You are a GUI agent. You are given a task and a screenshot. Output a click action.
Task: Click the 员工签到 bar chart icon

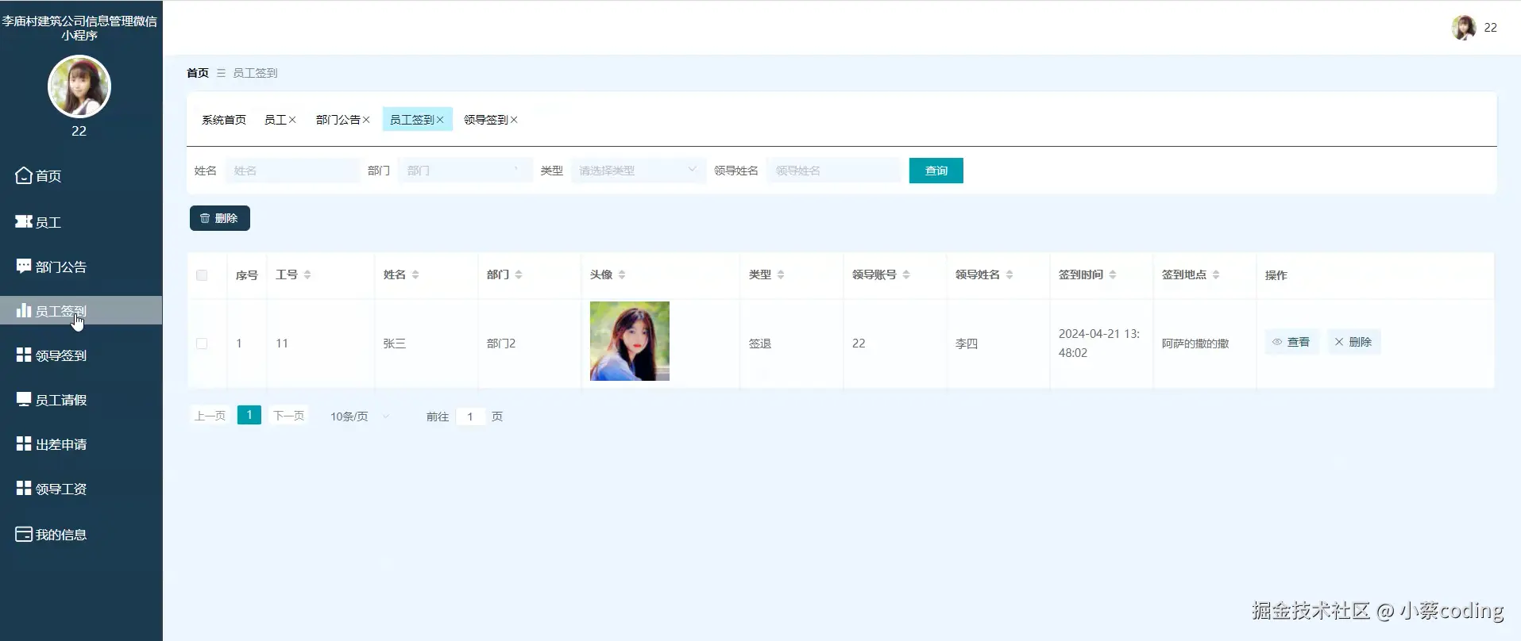tap(24, 310)
